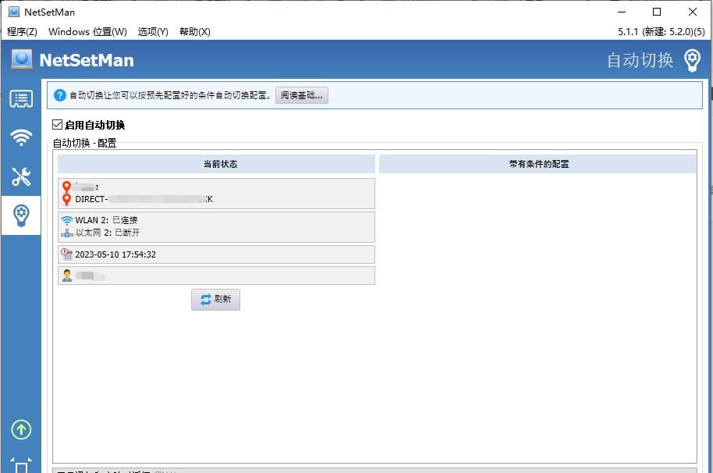Click the clock icon beside the timestamp
713x473 pixels.
coord(67,254)
